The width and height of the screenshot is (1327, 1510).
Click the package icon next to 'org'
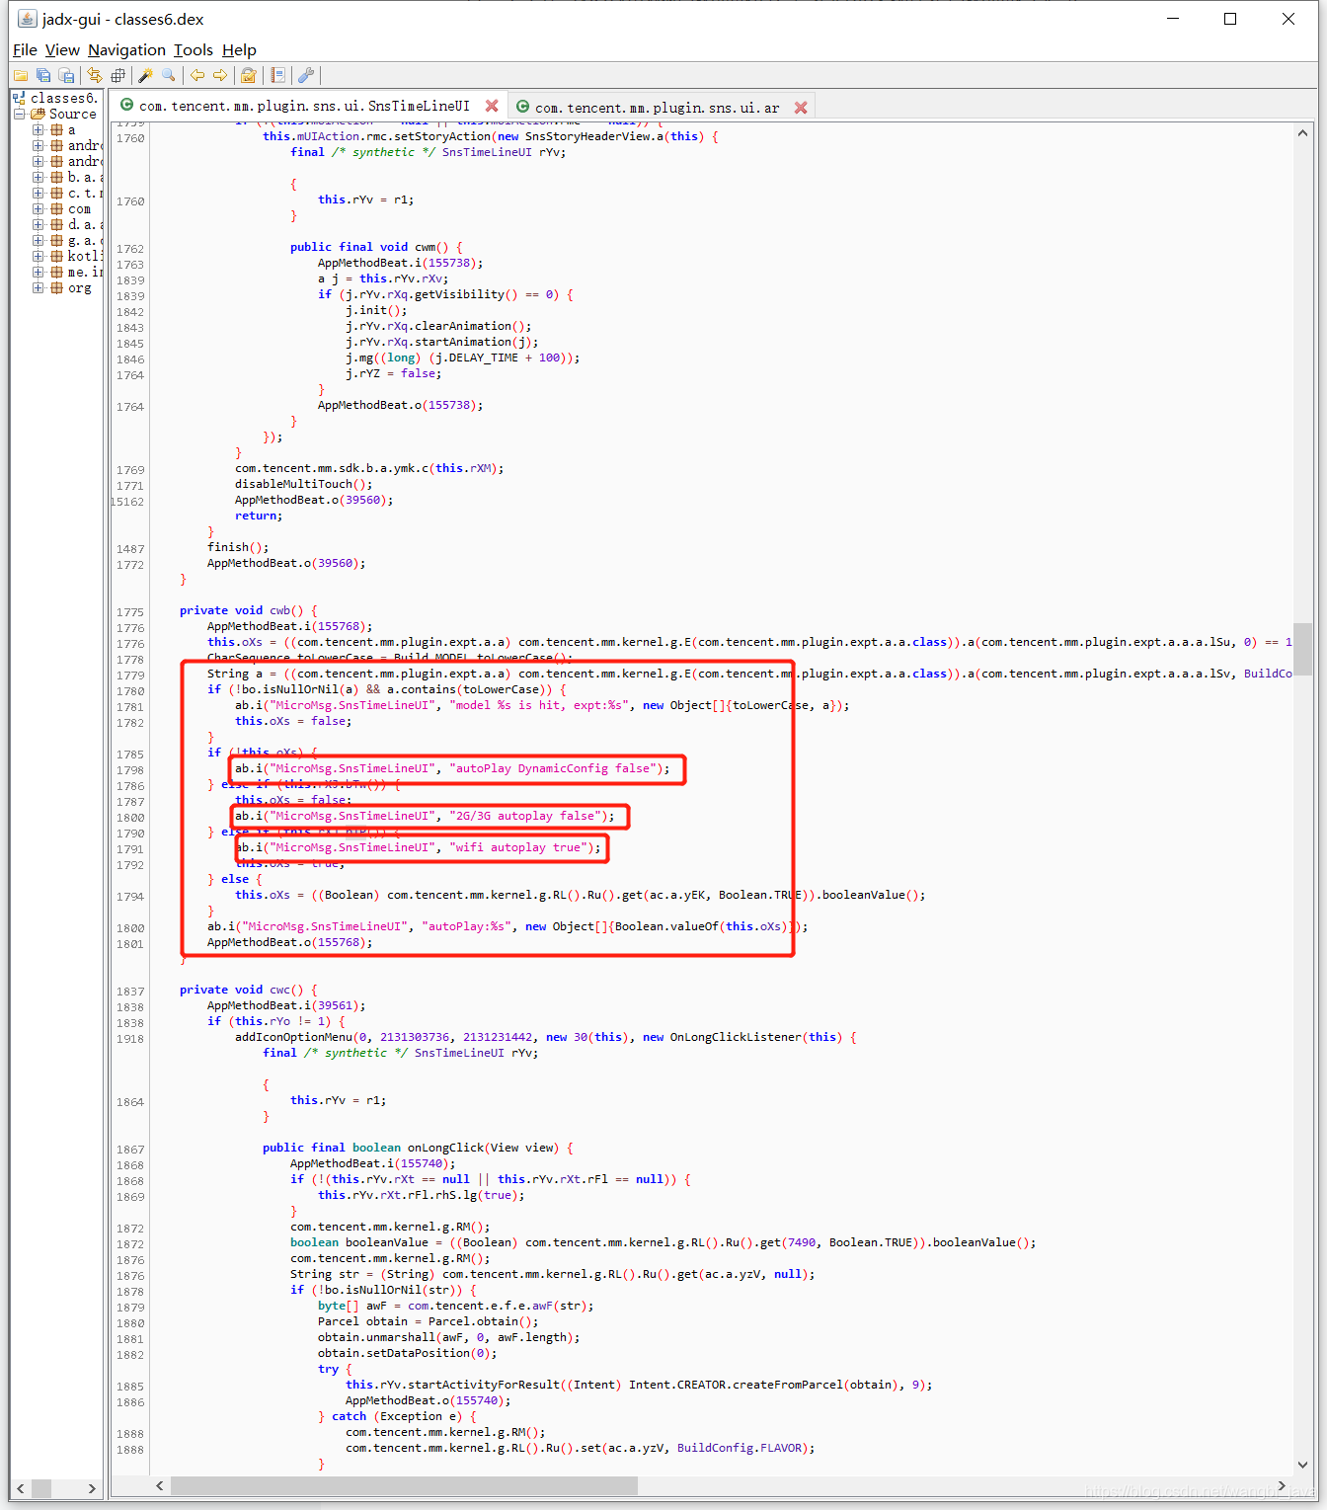[x=57, y=287]
